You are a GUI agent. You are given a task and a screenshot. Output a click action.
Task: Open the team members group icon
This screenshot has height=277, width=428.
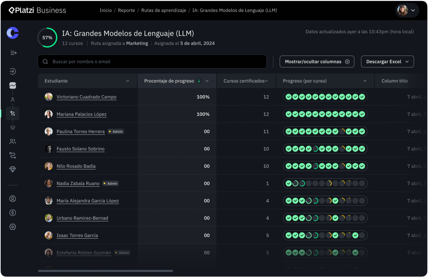[x=13, y=141]
